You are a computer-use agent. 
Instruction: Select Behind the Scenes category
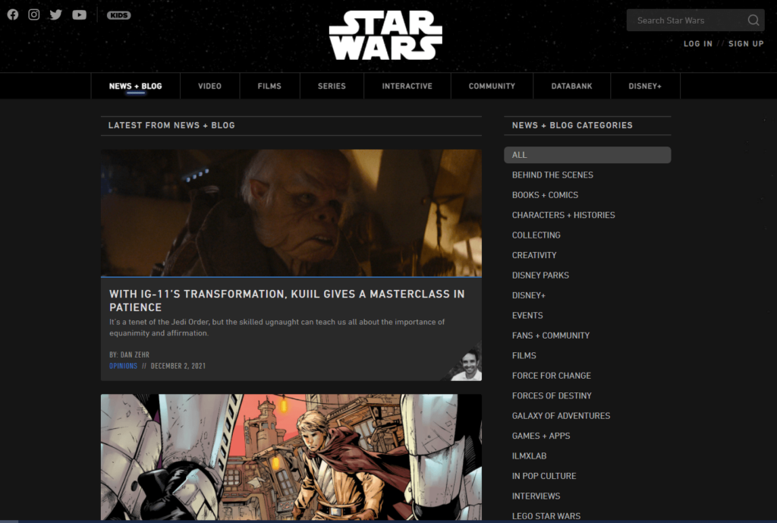[x=552, y=175]
